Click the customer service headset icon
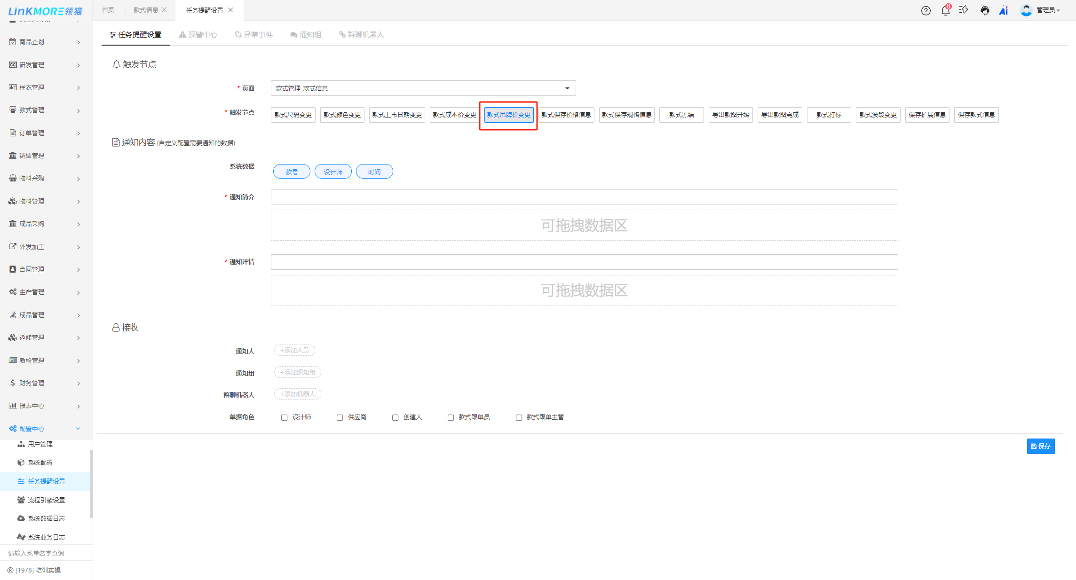1076x580 pixels. pyautogui.click(x=984, y=10)
